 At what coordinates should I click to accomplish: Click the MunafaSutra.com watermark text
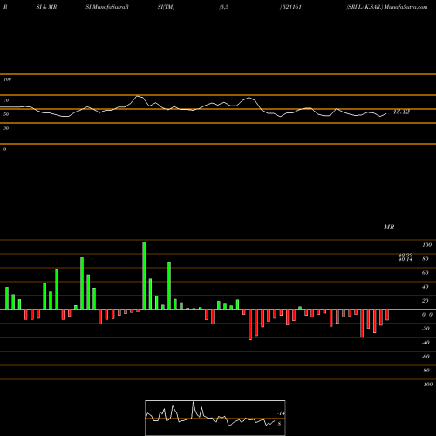coord(405,7)
